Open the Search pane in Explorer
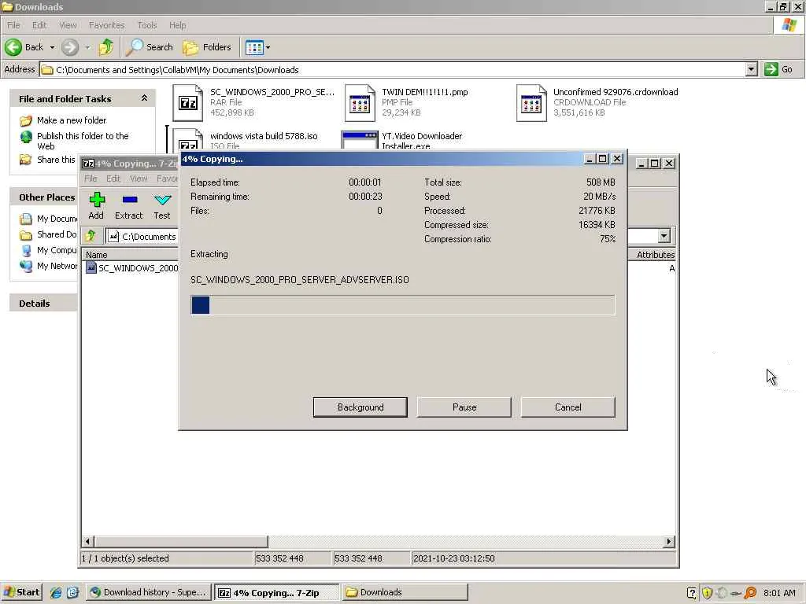This screenshot has height=604, width=806. coord(150,47)
